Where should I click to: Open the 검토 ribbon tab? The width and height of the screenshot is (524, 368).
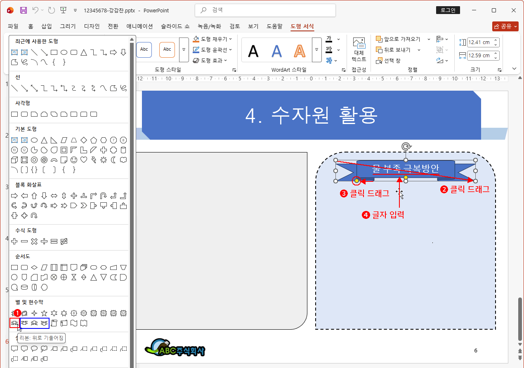pyautogui.click(x=234, y=26)
